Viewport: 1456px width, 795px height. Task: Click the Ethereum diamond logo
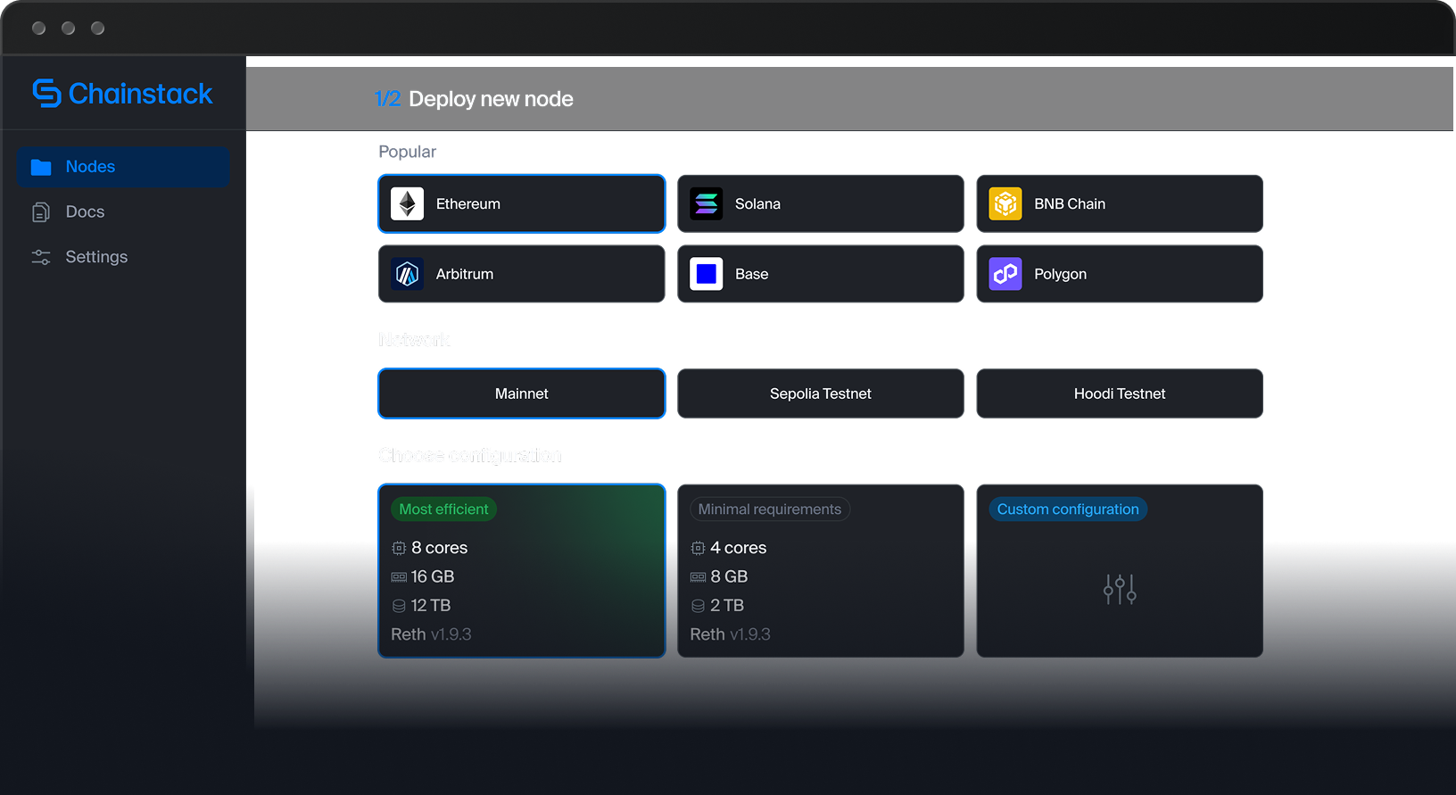click(x=408, y=204)
